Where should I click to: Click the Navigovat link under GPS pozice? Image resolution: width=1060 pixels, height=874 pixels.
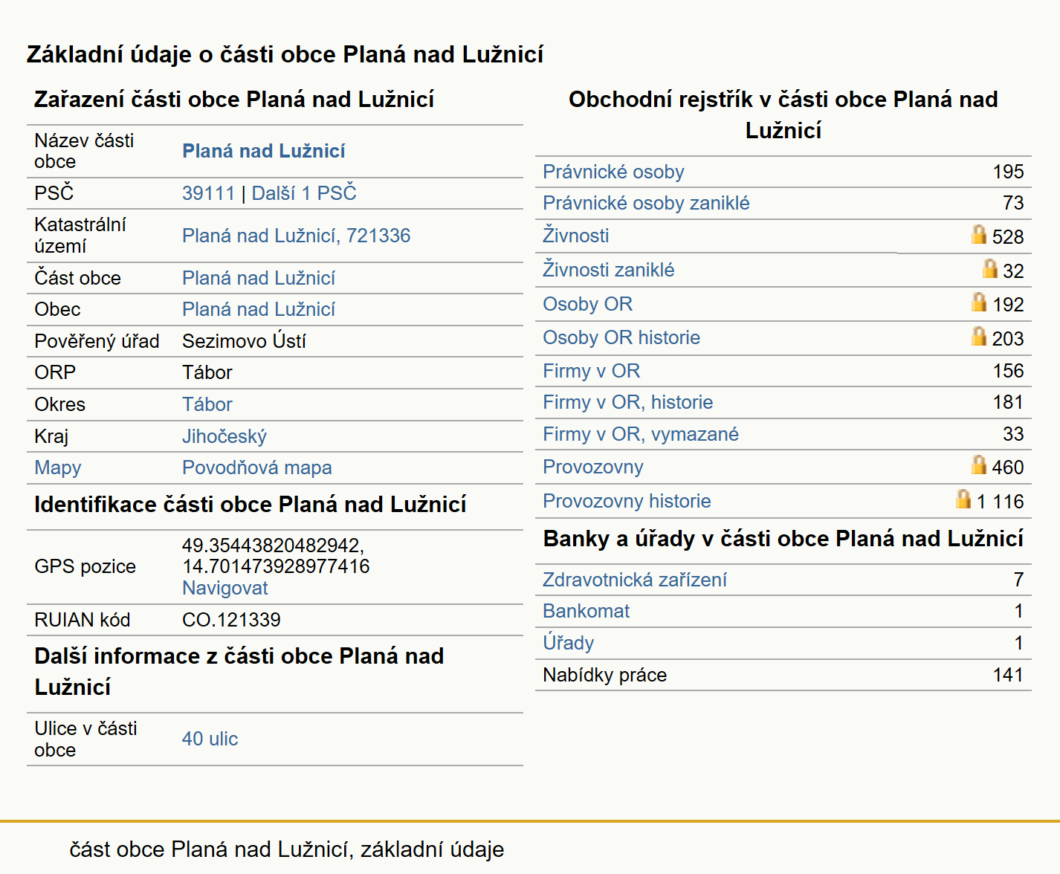(225, 588)
